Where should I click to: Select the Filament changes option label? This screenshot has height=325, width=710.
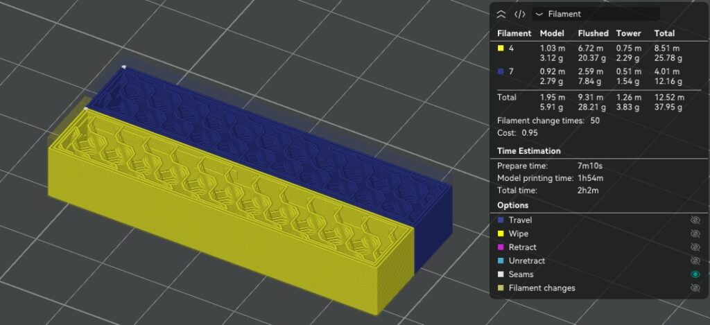tap(542, 288)
